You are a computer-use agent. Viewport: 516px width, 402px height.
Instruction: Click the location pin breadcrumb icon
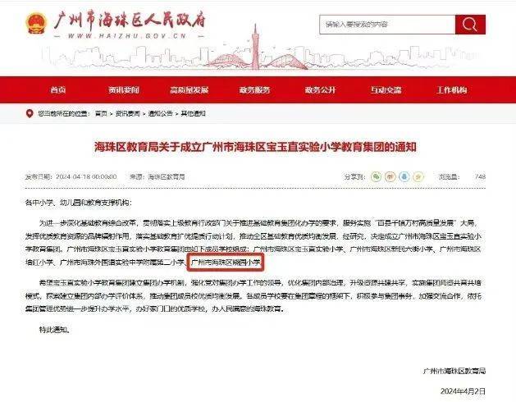30,113
